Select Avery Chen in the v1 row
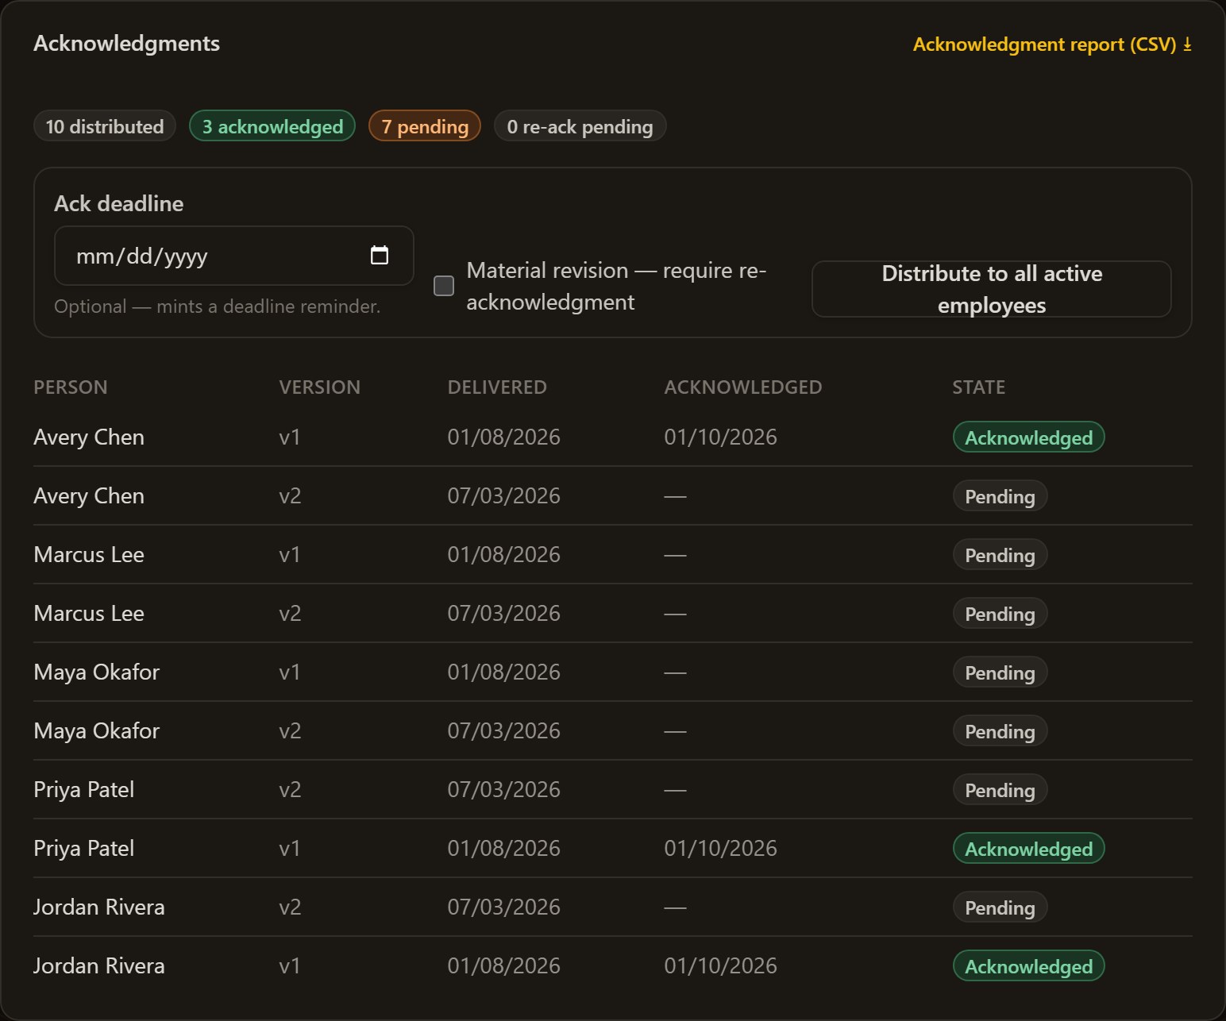This screenshot has width=1226, height=1021. point(89,437)
